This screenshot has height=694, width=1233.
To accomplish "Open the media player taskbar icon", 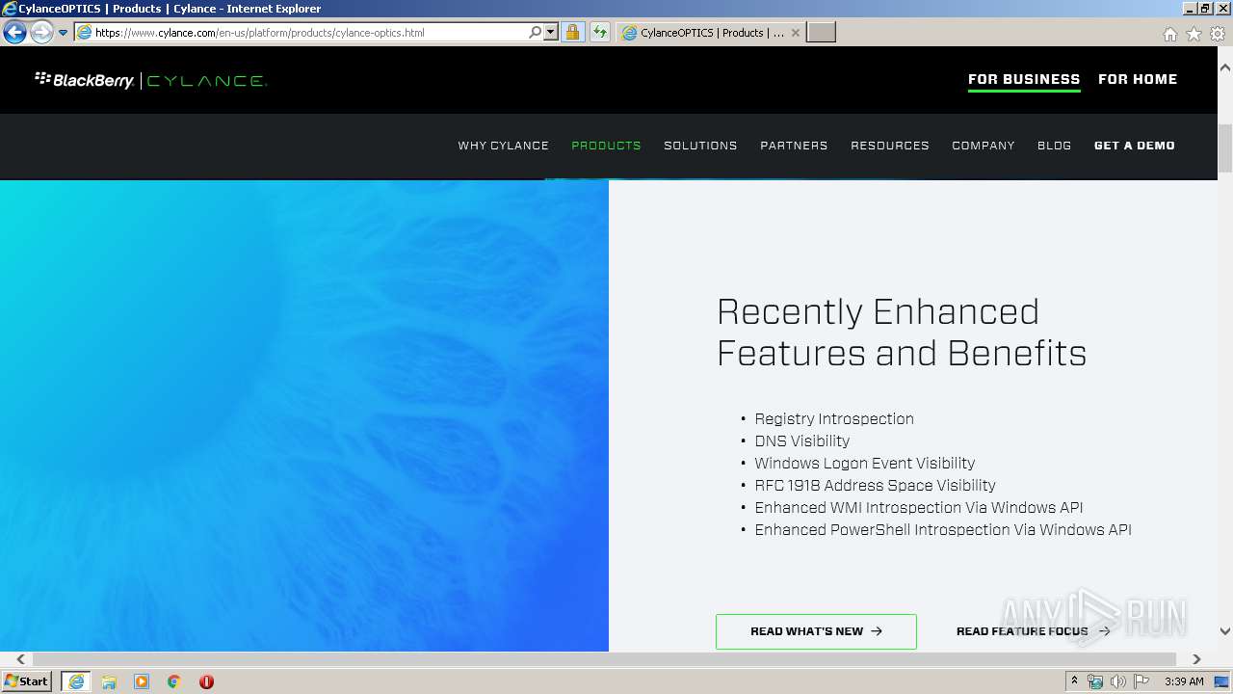I will click(x=142, y=681).
